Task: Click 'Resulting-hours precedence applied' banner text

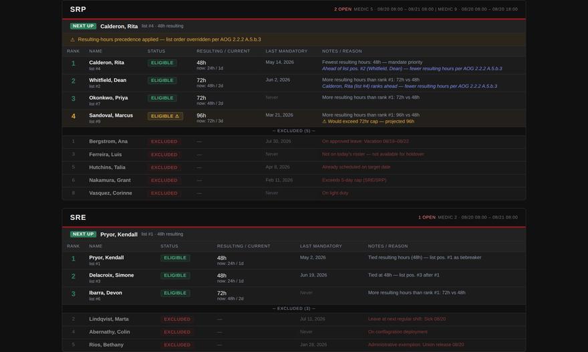Action: 170,39
